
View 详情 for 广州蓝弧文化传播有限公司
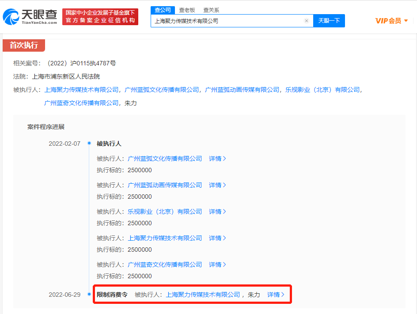(x=217, y=159)
